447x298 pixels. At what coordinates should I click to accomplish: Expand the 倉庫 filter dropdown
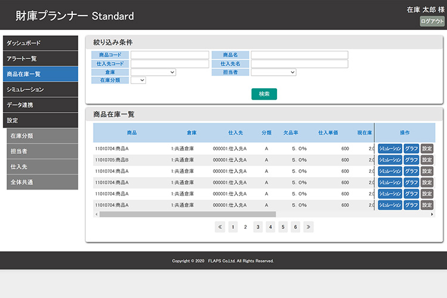[153, 72]
